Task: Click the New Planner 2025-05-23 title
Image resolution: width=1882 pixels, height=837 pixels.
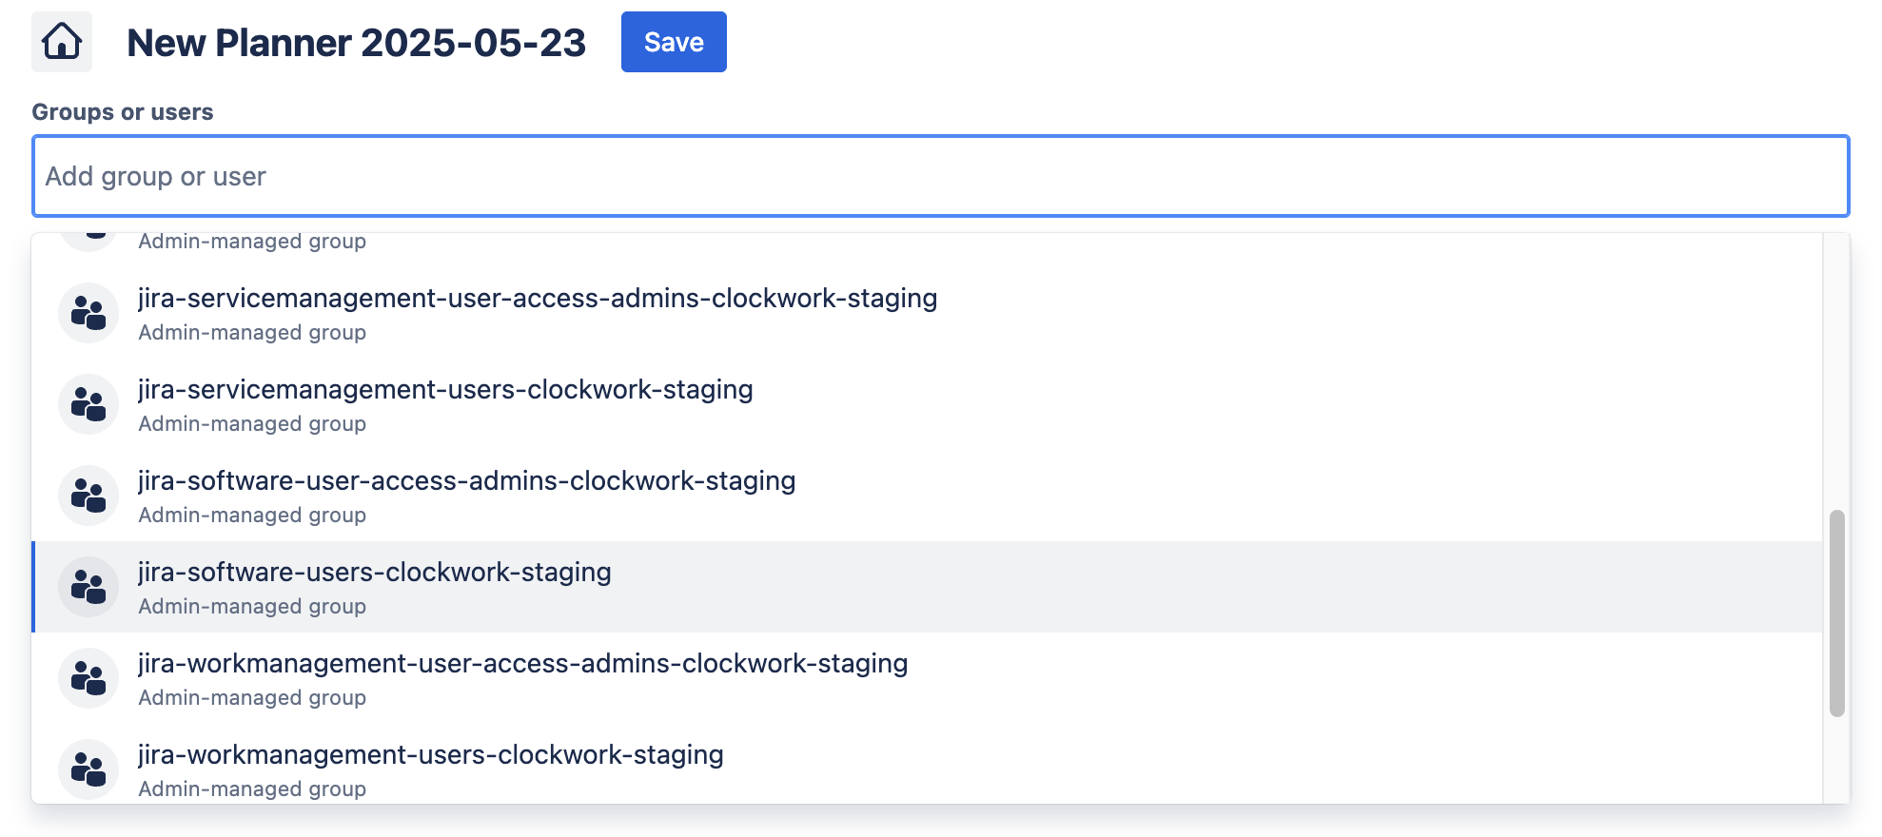Action: click(x=356, y=43)
